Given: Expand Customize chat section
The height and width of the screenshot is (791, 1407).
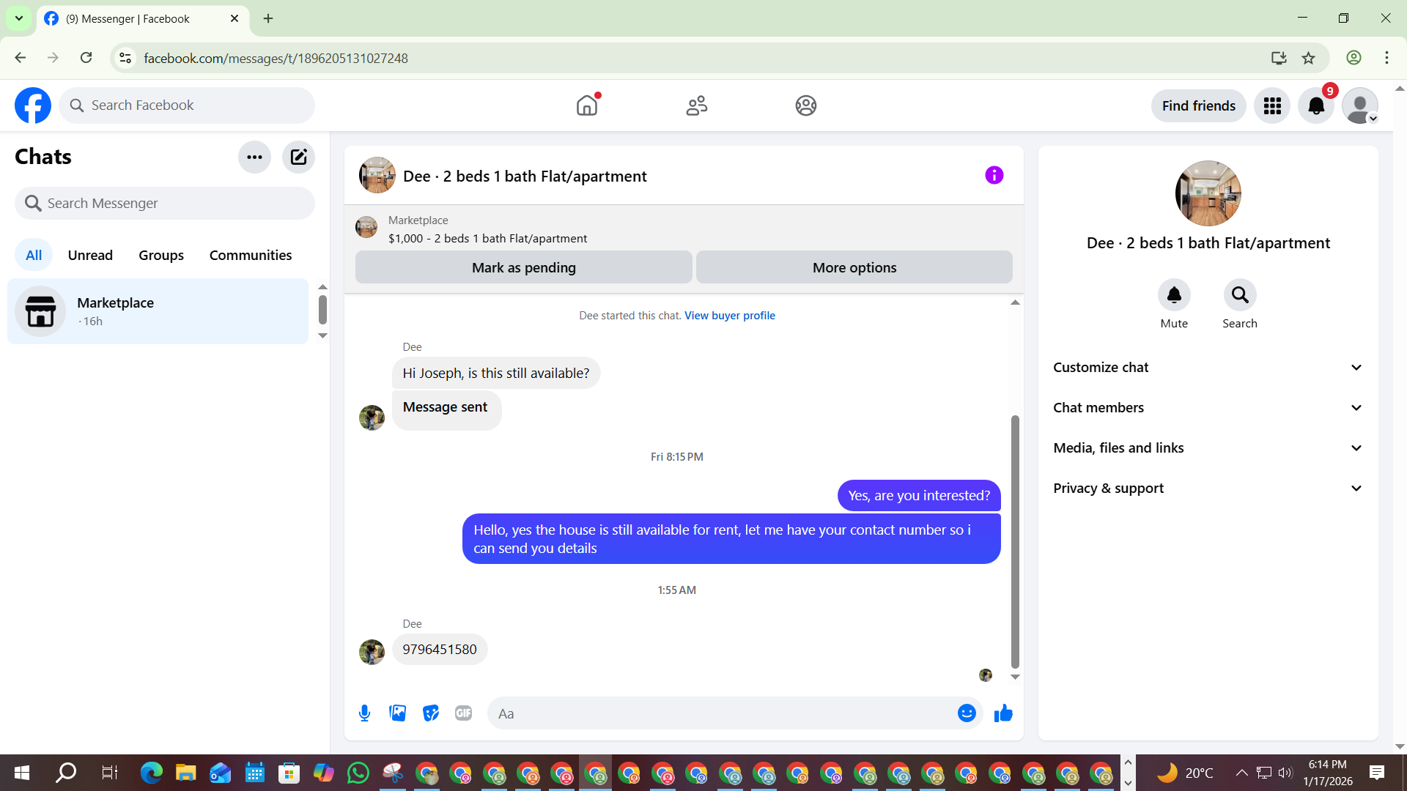Looking at the screenshot, I should click(1208, 368).
